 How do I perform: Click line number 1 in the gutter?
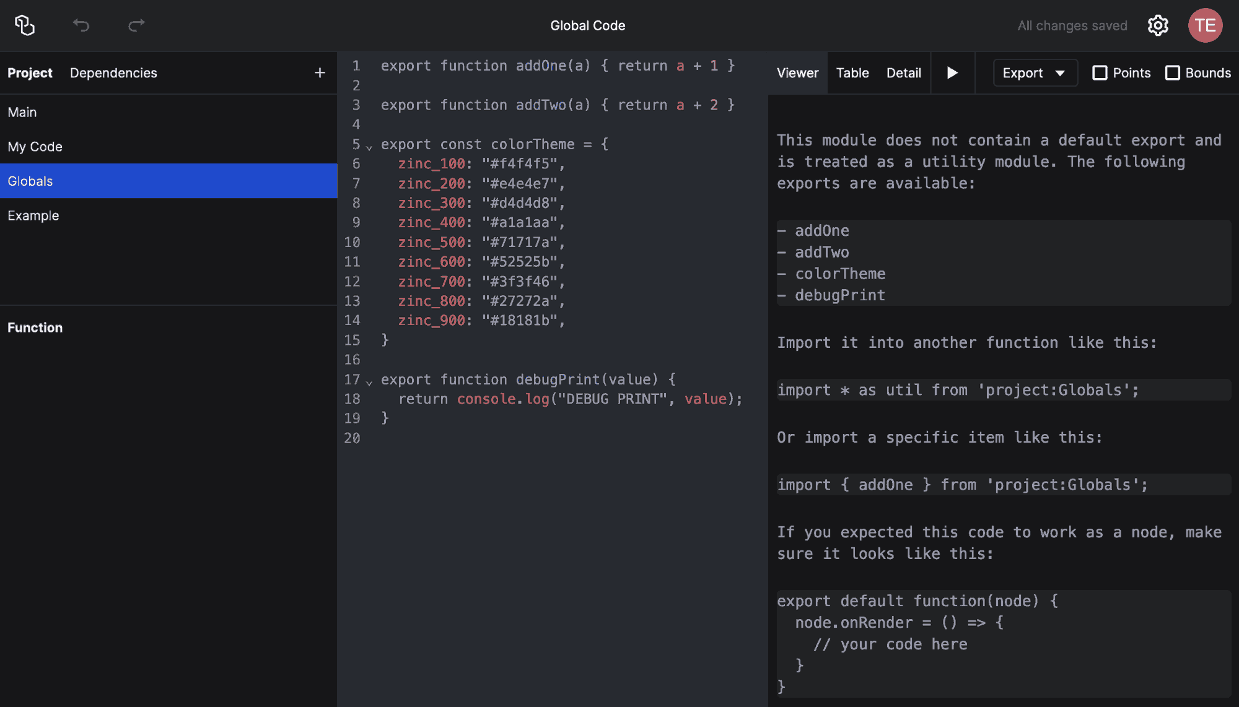tap(356, 66)
